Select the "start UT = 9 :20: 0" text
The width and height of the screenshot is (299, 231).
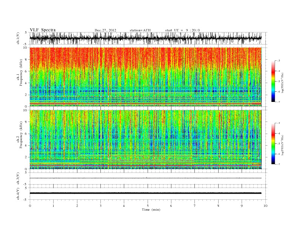[x=182, y=30]
